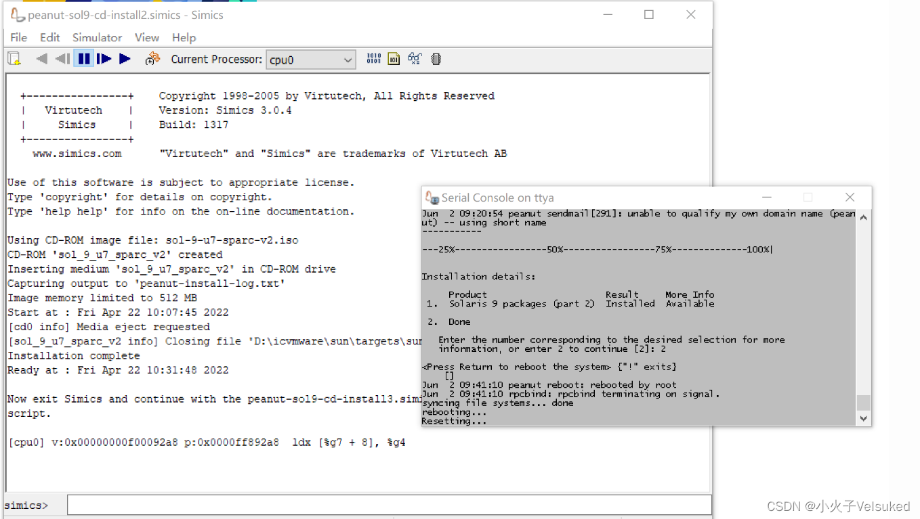Click the 'www.simics.com' text
Viewport: 920px width, 519px height.
77,154
